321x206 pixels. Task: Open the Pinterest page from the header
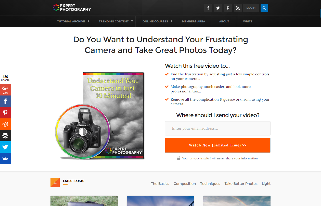tap(228, 8)
